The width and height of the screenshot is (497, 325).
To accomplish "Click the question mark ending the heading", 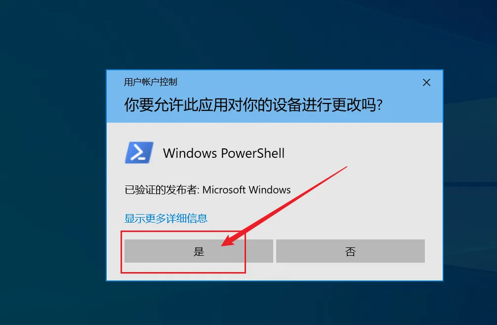I will 380,105.
